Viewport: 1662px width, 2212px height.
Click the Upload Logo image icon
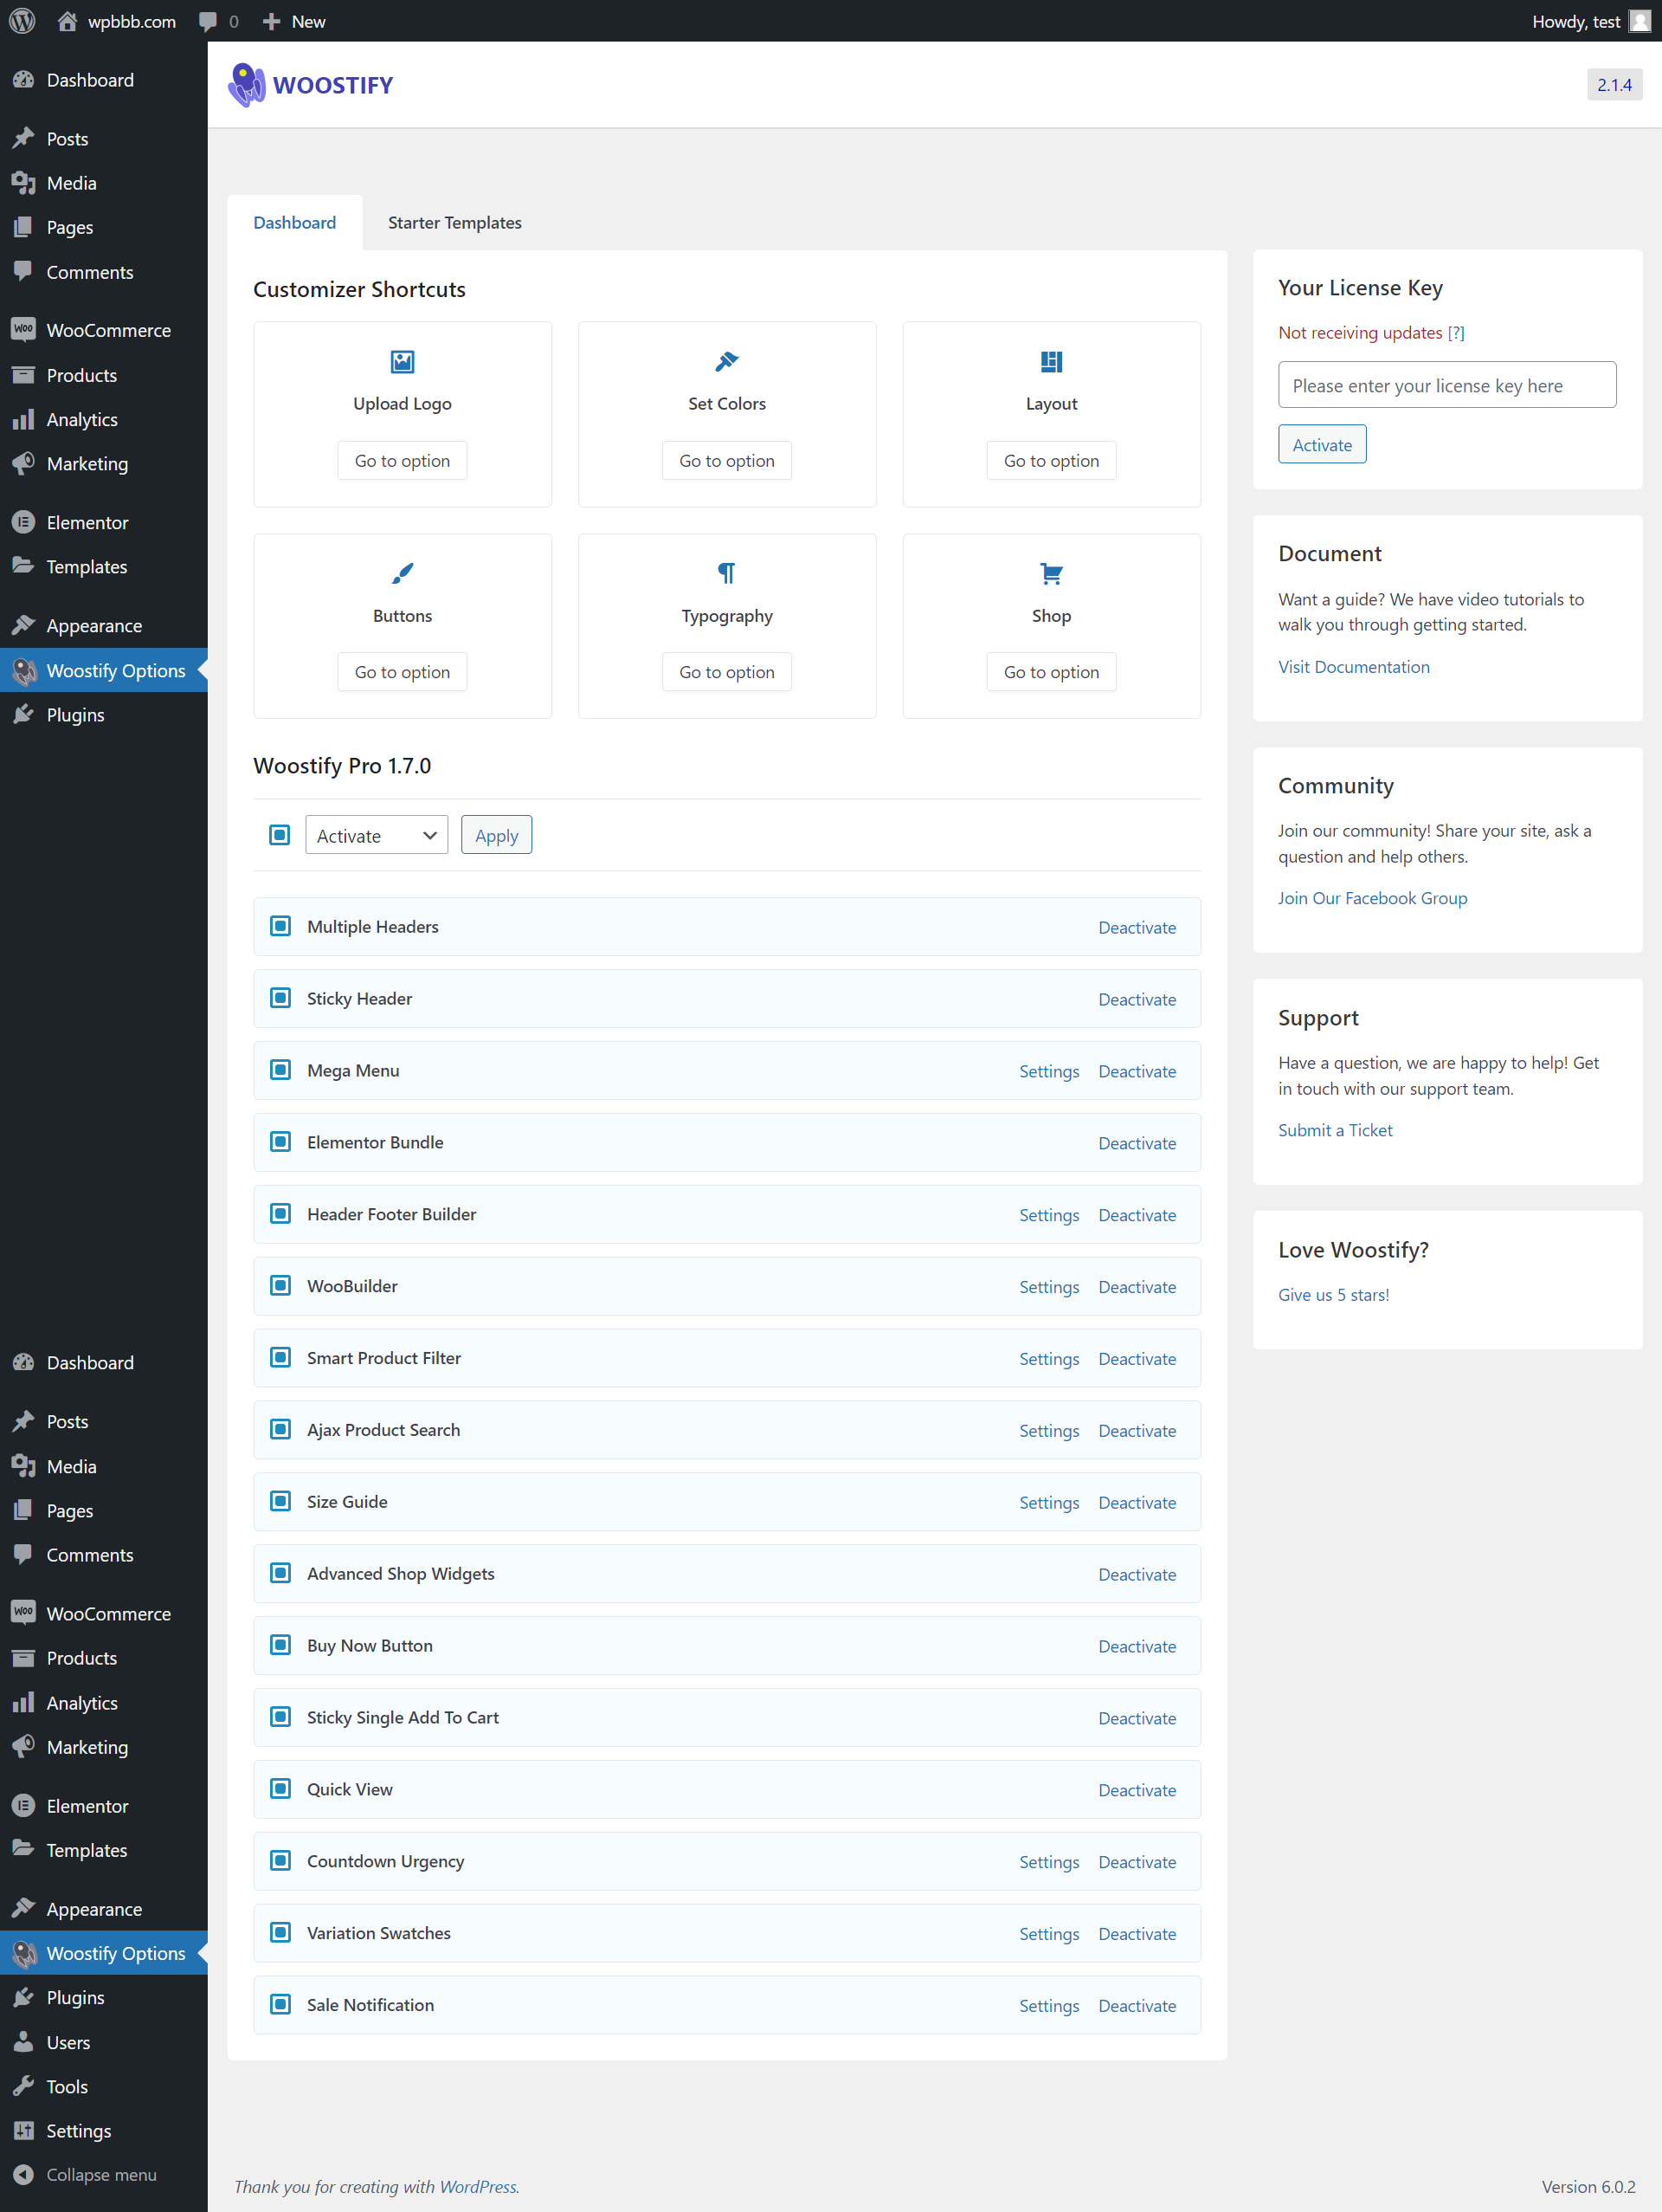tap(402, 362)
